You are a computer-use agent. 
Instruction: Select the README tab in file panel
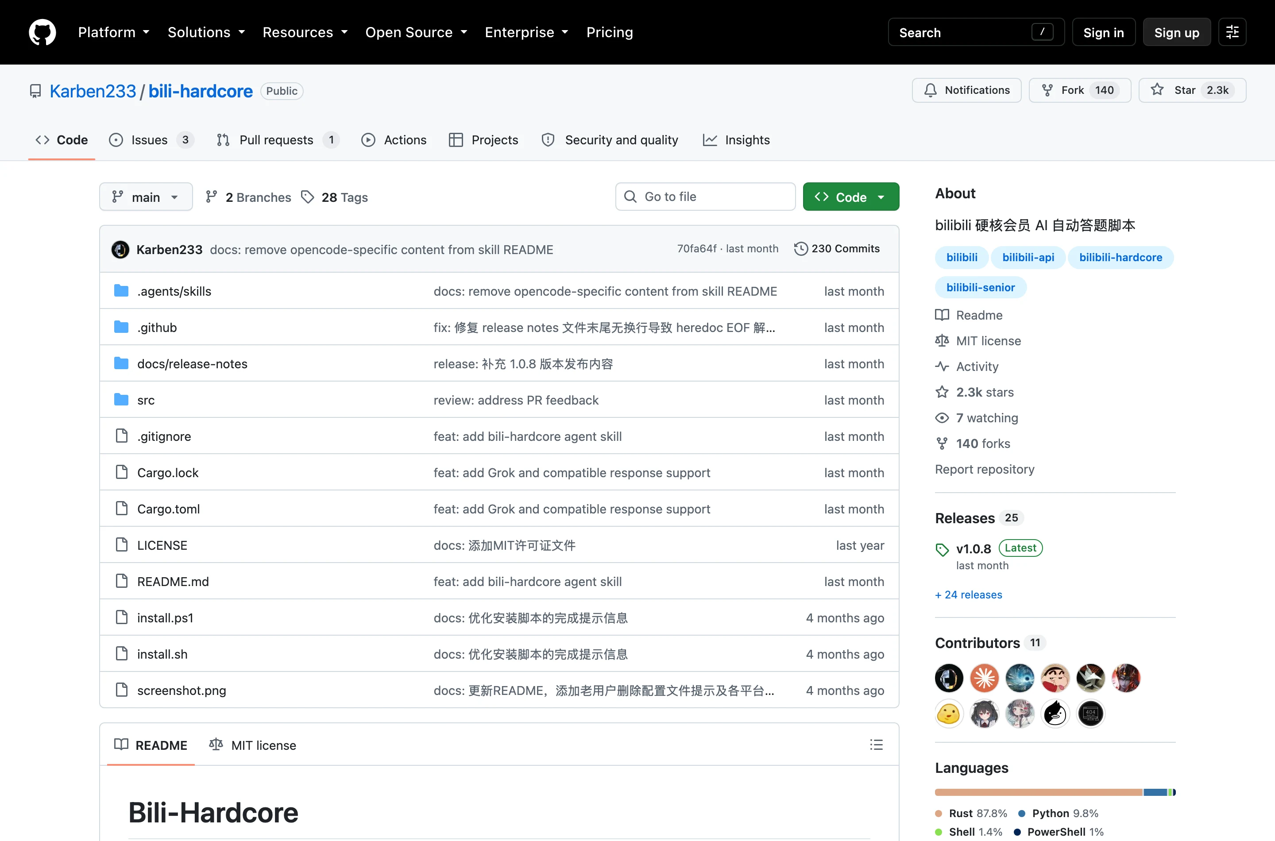click(x=151, y=745)
